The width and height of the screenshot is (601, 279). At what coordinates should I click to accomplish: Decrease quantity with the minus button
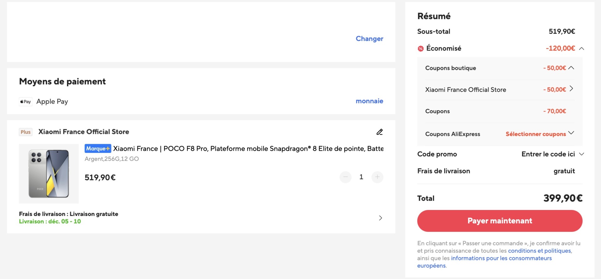click(x=346, y=177)
